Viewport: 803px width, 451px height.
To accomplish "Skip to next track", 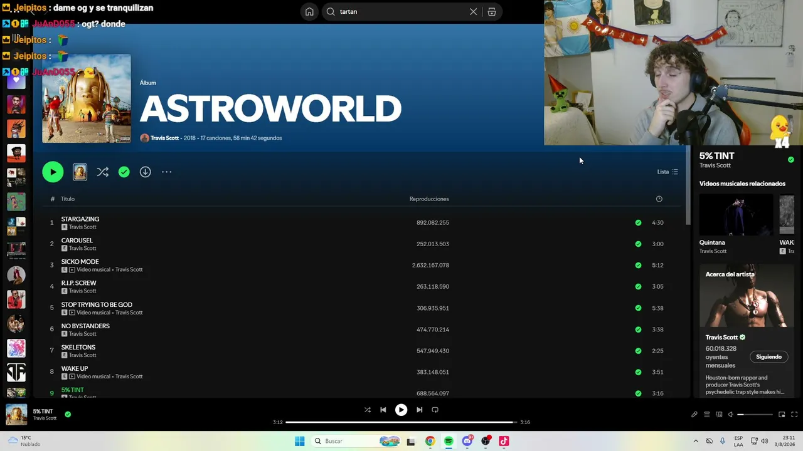I will tap(419, 410).
